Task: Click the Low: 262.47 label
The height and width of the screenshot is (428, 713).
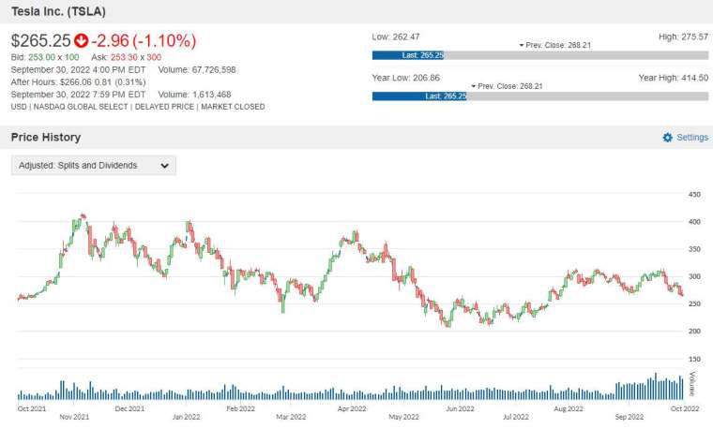Action: (396, 37)
